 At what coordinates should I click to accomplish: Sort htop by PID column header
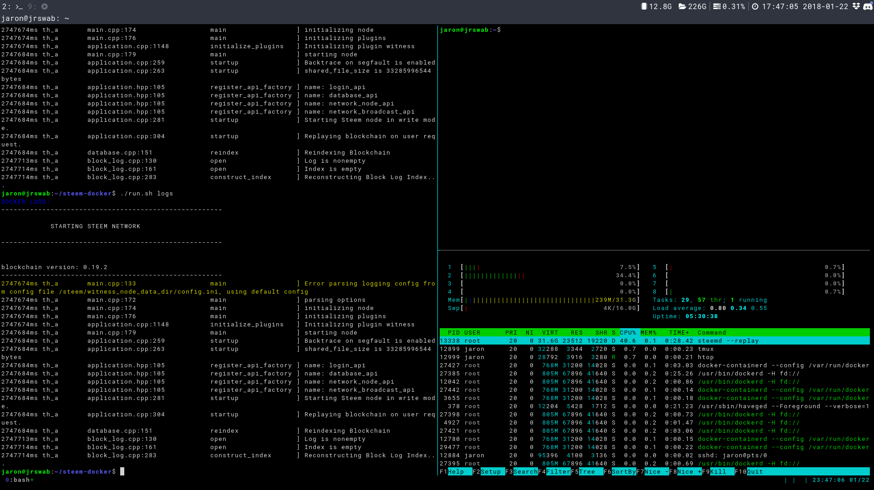(454, 333)
